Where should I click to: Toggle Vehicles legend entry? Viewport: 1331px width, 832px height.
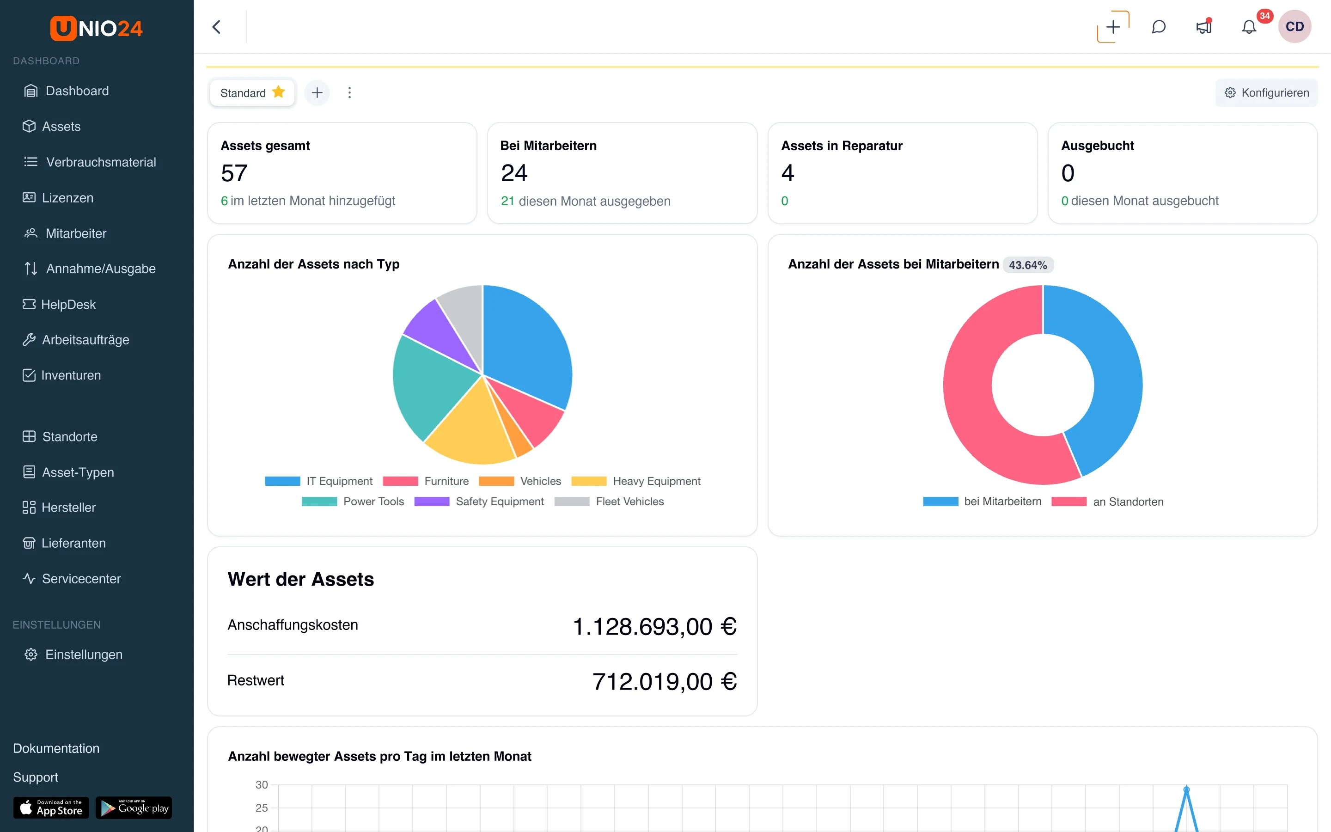click(x=520, y=481)
